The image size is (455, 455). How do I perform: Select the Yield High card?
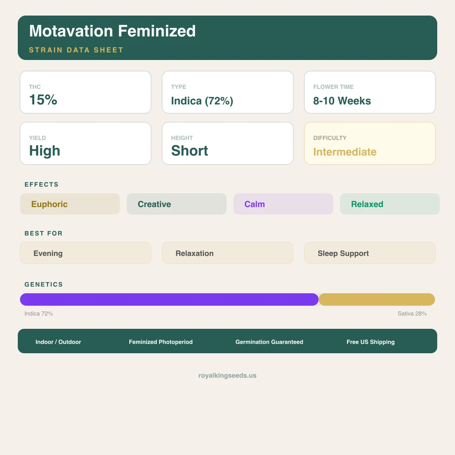(86, 144)
